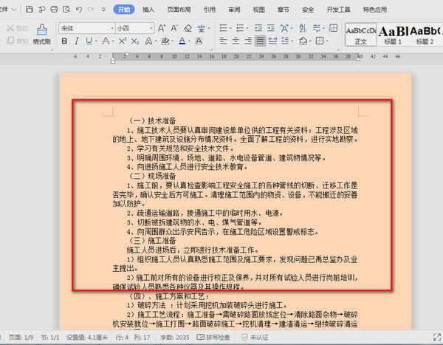
Task: Click the clear formatting eraser icon
Action: [188, 28]
